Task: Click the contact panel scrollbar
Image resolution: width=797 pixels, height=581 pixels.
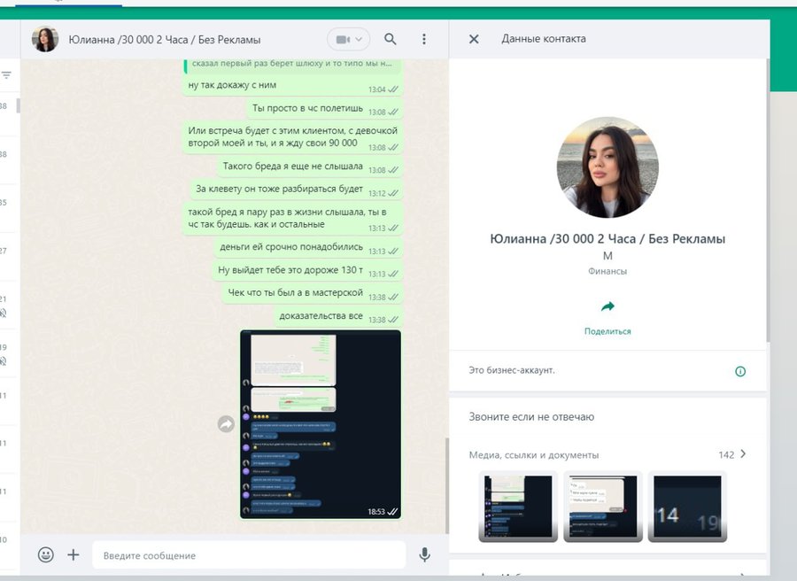Action: [768, 201]
